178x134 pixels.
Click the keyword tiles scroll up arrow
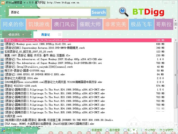coord(176,21)
